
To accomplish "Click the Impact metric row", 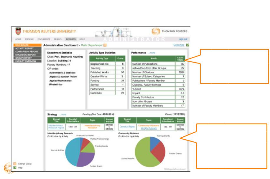I will point(158,93).
